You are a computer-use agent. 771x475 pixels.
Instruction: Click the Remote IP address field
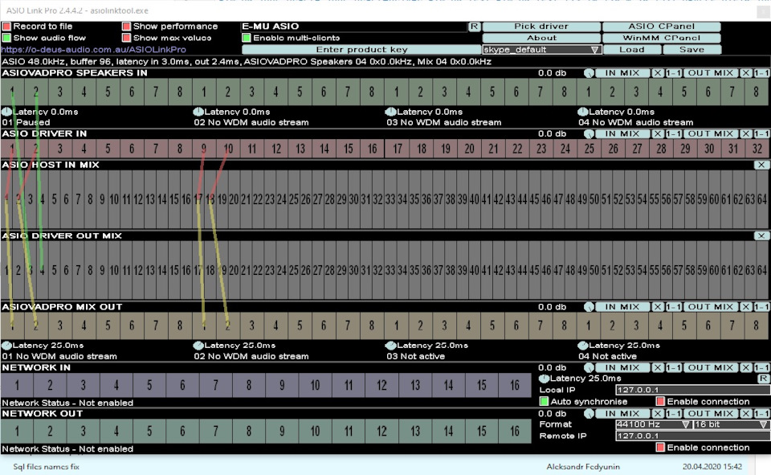[692, 436]
